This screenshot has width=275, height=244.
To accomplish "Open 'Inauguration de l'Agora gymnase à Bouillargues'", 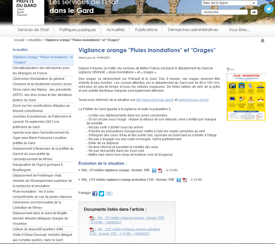I will click(x=43, y=167).
